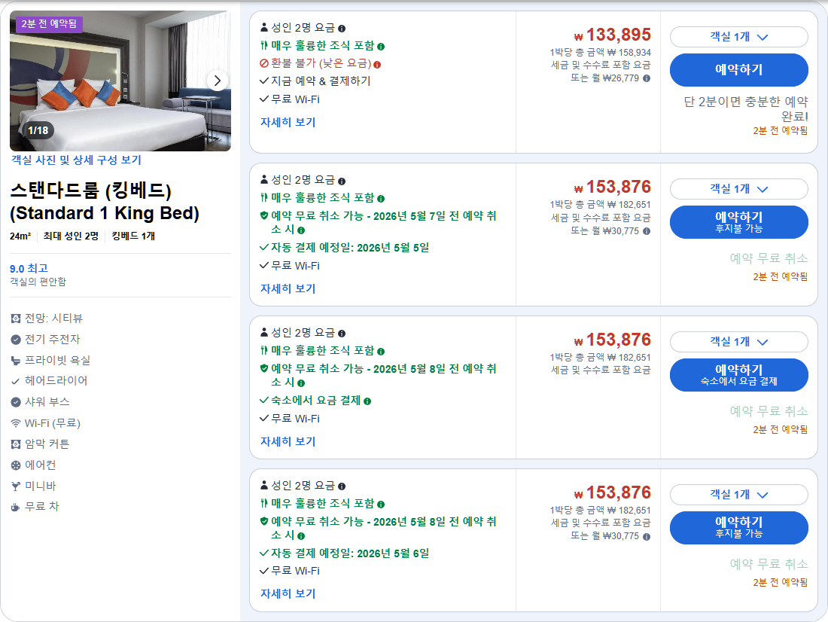The height and width of the screenshot is (622, 828).
Task: Click the air conditioning amenity icon
Action: click(x=17, y=465)
